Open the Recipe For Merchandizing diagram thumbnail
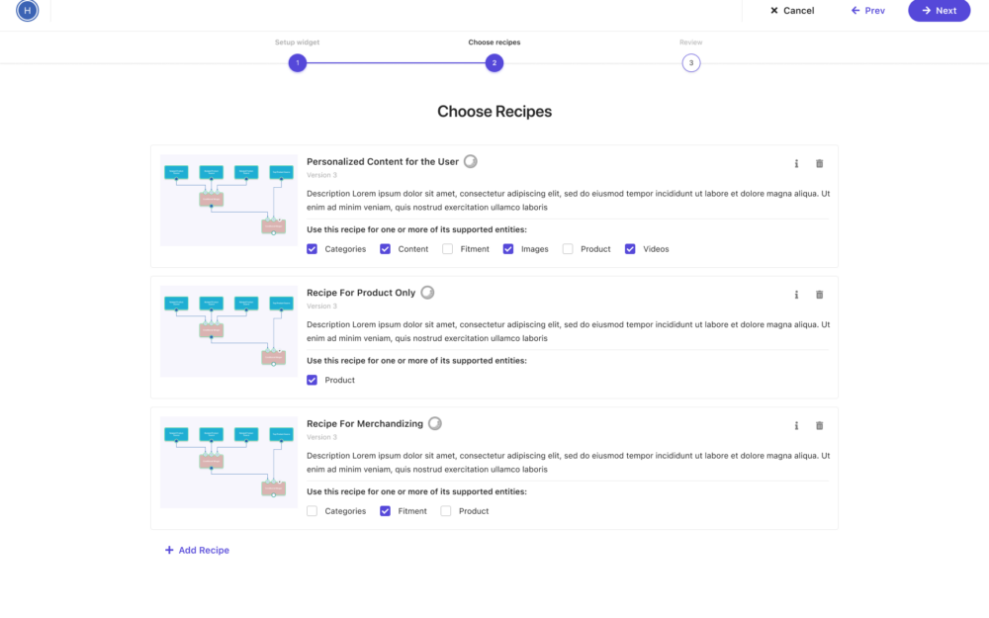Viewport: 989px width, 618px height. (228, 462)
